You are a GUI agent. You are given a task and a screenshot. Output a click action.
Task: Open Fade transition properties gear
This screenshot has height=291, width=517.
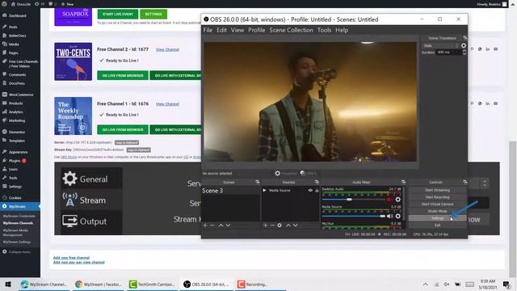464,45
